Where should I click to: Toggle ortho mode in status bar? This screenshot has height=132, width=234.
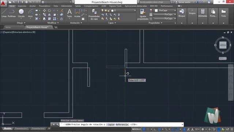pos(155,129)
